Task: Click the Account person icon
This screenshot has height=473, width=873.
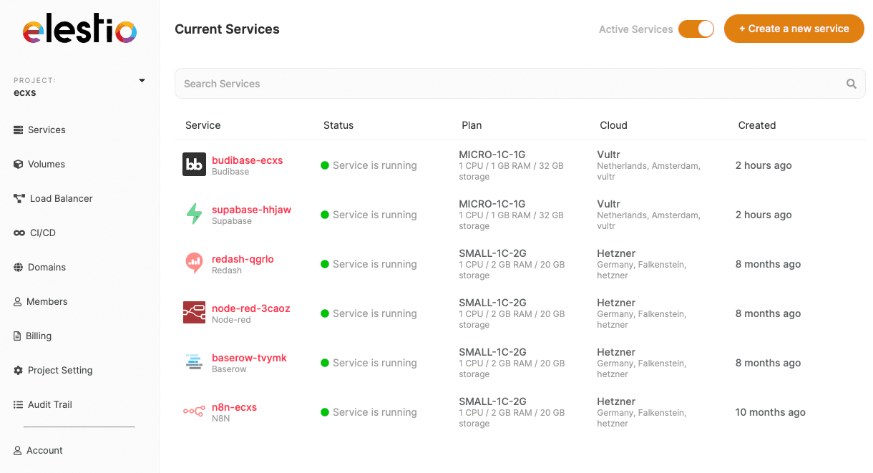Action: coord(18,450)
